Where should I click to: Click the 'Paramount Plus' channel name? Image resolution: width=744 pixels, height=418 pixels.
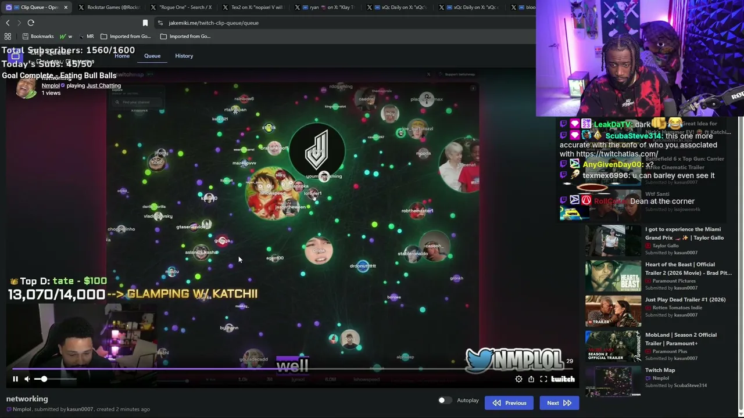[x=670, y=351]
